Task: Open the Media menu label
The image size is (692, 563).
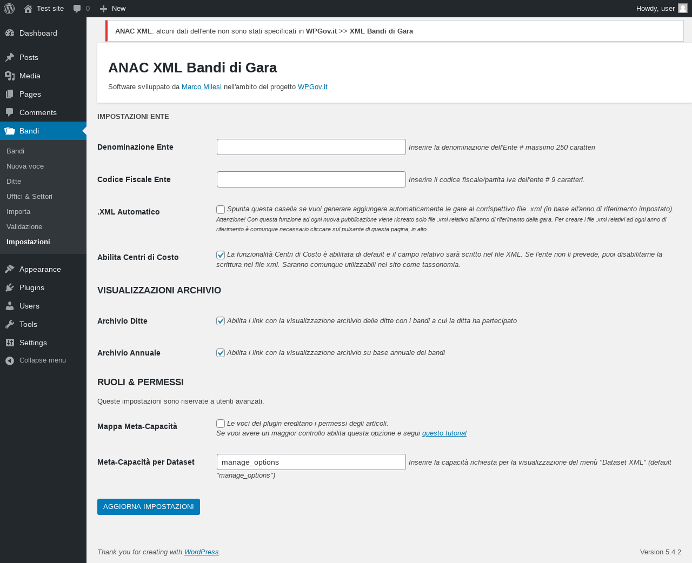Action: pos(30,76)
